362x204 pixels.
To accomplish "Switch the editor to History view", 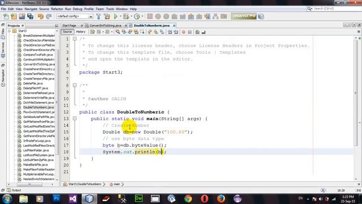I will (x=80, y=32).
